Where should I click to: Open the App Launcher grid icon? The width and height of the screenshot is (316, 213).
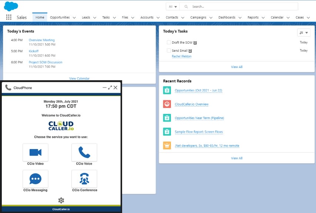(x=9, y=17)
